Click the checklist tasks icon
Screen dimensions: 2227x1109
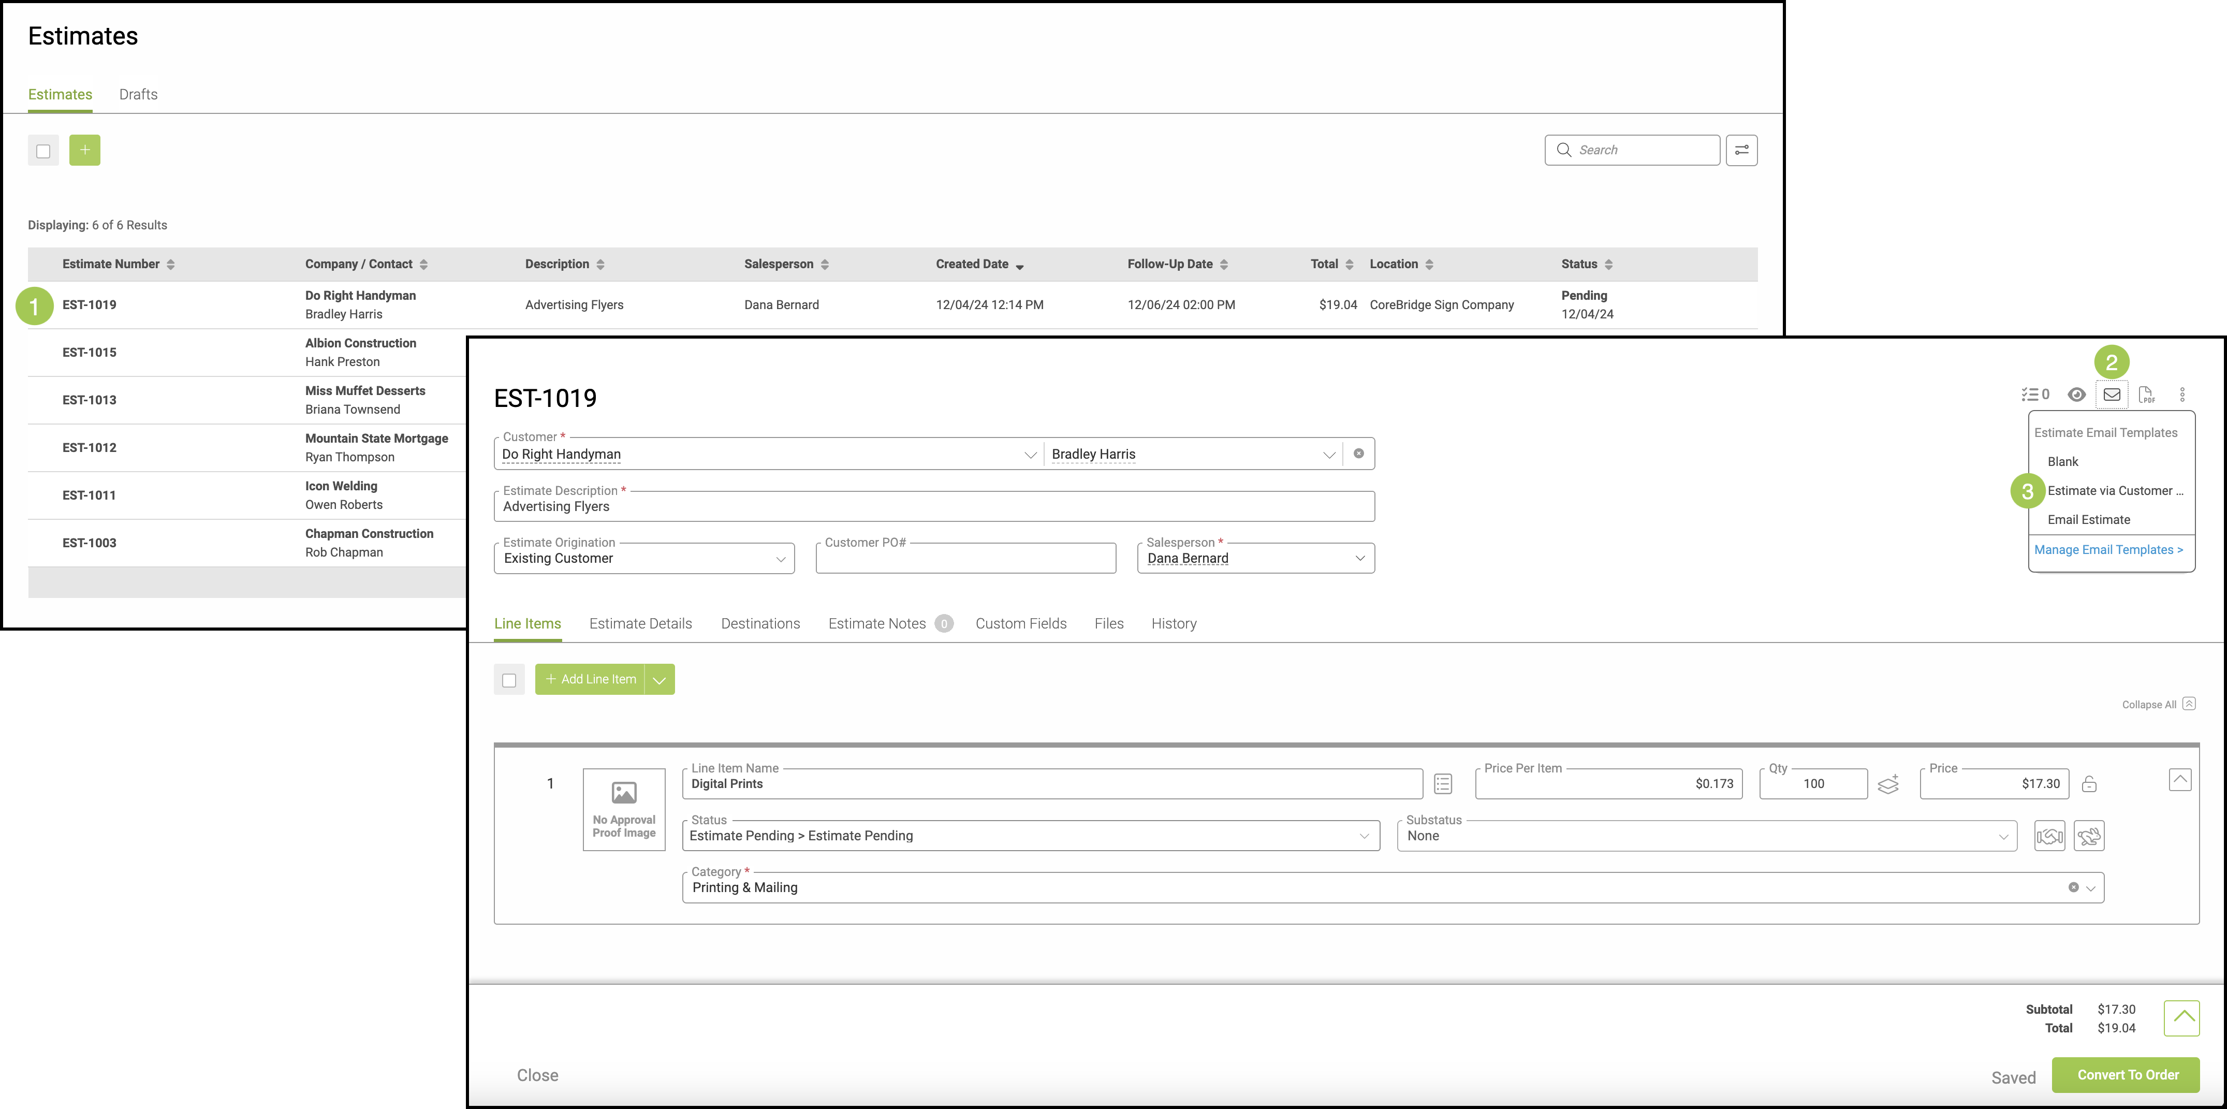2034,394
